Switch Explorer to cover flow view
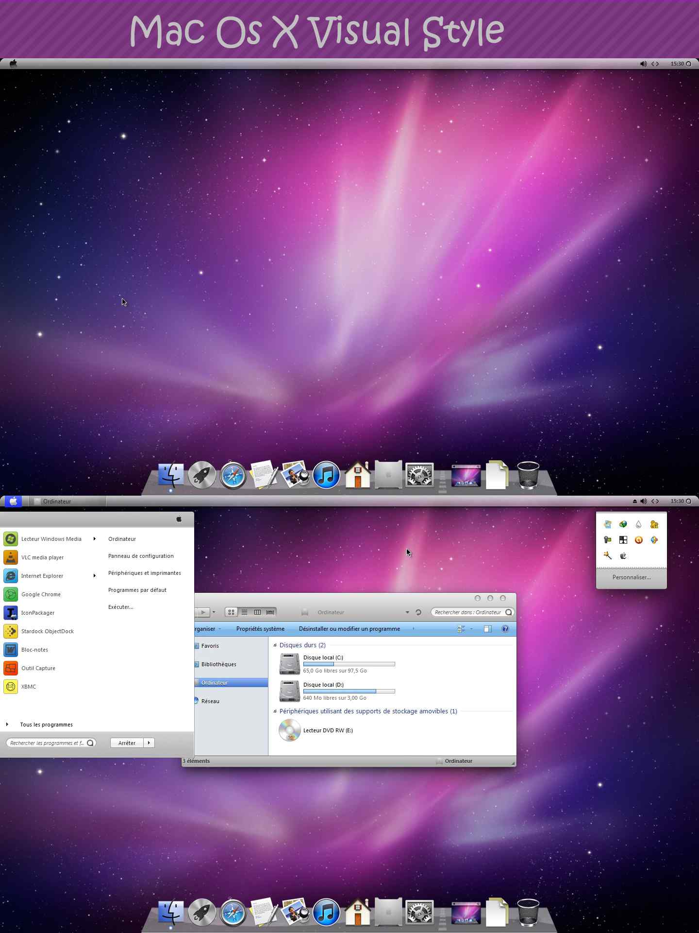The image size is (699, 933). pos(270,612)
